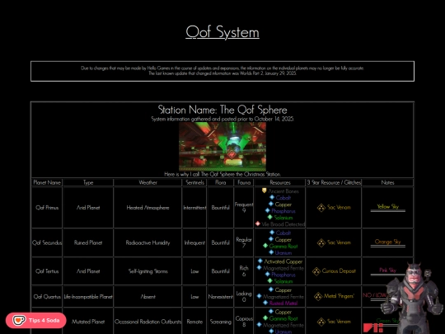Click the Curious Deposit icon
The image size is (445, 334).
point(316,271)
